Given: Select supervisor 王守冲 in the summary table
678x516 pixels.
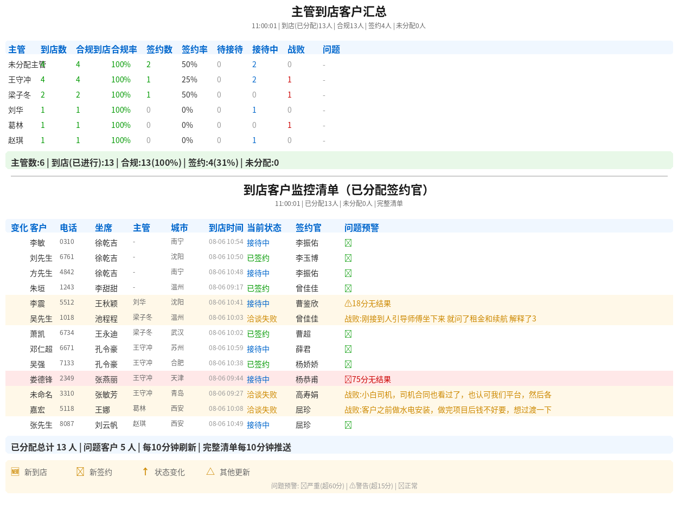Looking at the screenshot, I should coord(20,80).
